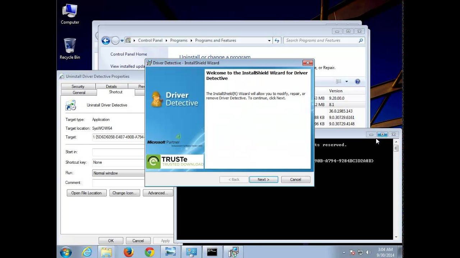This screenshot has height=258, width=460.
Task: Switch to the Command Prompt taskbar item
Action: coord(212,252)
